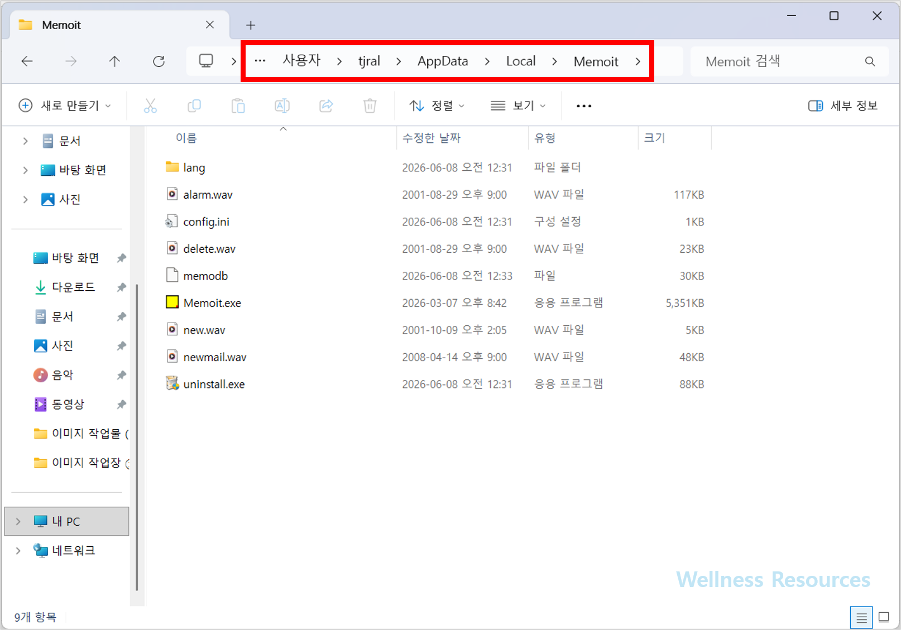Navigate to 사용자 in address path
Viewport: 901px width, 630px height.
[x=302, y=60]
